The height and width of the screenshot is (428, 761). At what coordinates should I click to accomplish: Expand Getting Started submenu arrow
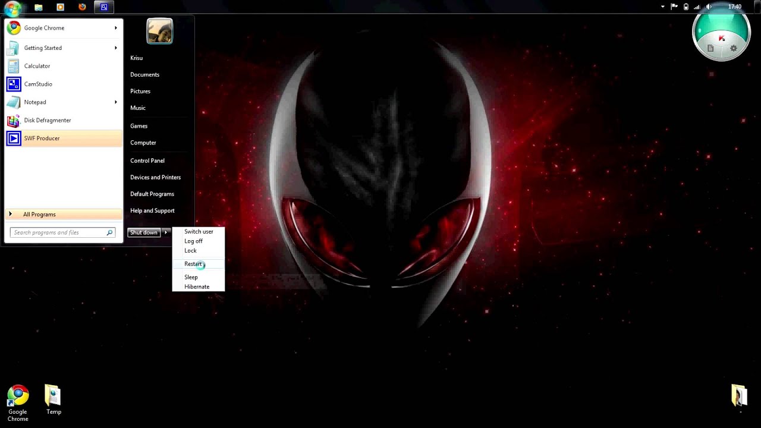[116, 48]
